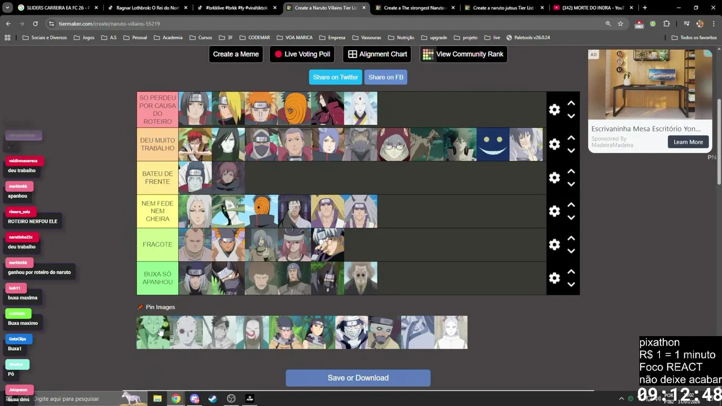
Task: Open the zoom magnifier icon in address bar
Action: pyautogui.click(x=608, y=24)
